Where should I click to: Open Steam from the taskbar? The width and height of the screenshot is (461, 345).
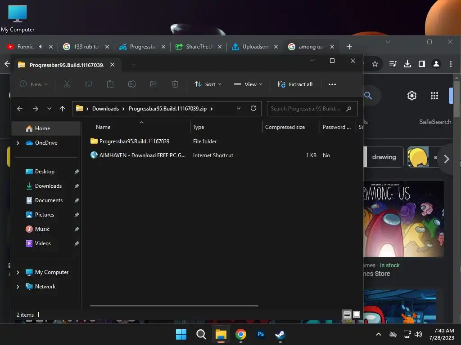coord(280,334)
